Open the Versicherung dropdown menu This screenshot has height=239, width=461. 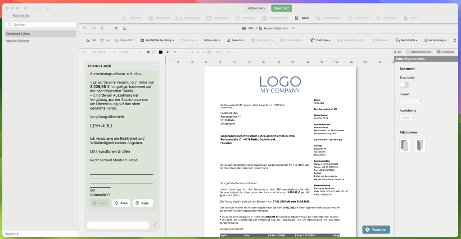[x=438, y=40]
